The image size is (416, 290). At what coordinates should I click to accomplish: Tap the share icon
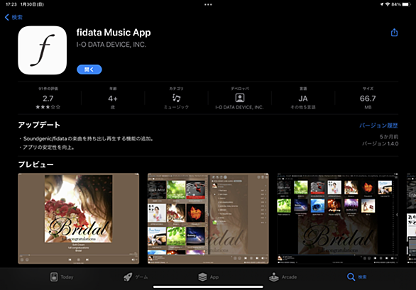coord(394,33)
